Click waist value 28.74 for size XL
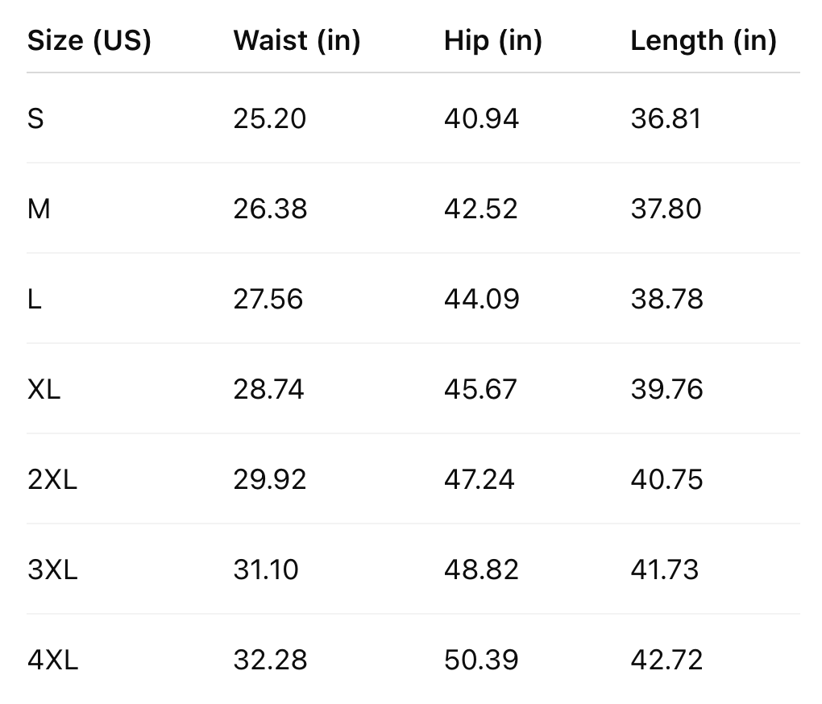The image size is (822, 704). (x=268, y=390)
